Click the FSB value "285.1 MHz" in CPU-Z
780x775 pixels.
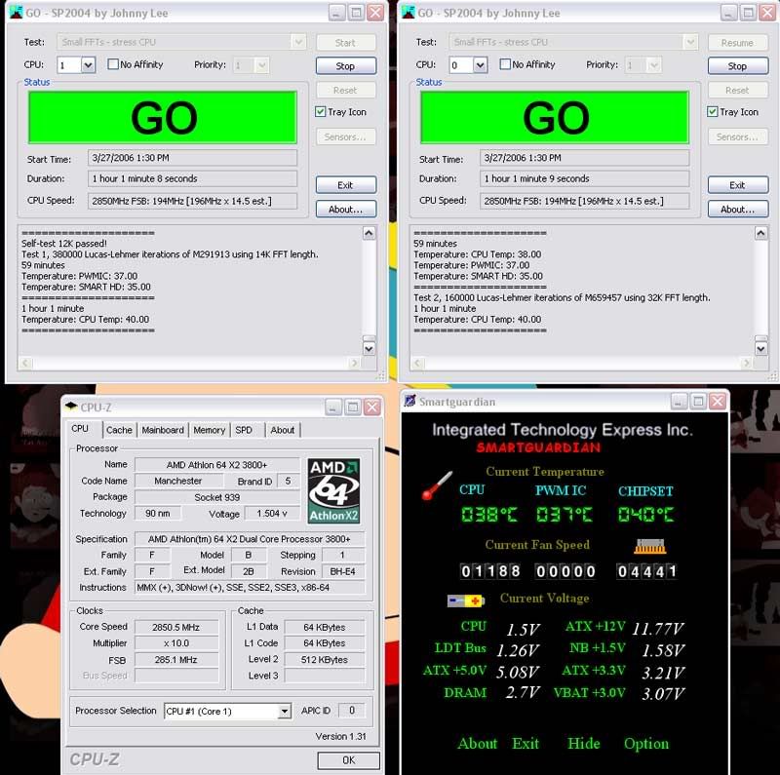(x=176, y=660)
